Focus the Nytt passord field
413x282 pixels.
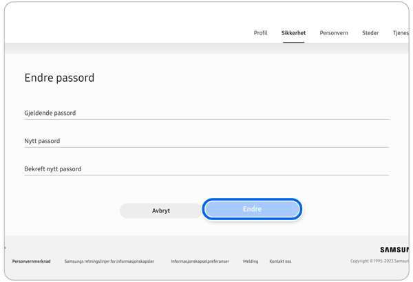point(206,141)
